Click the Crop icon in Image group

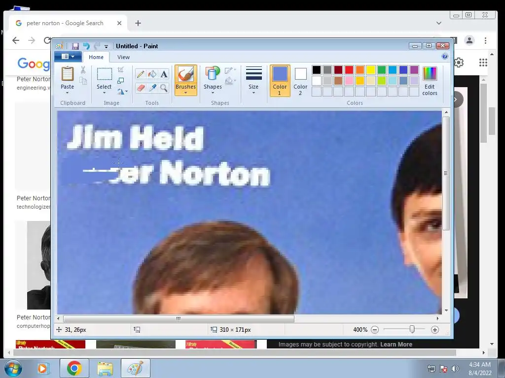tap(121, 70)
